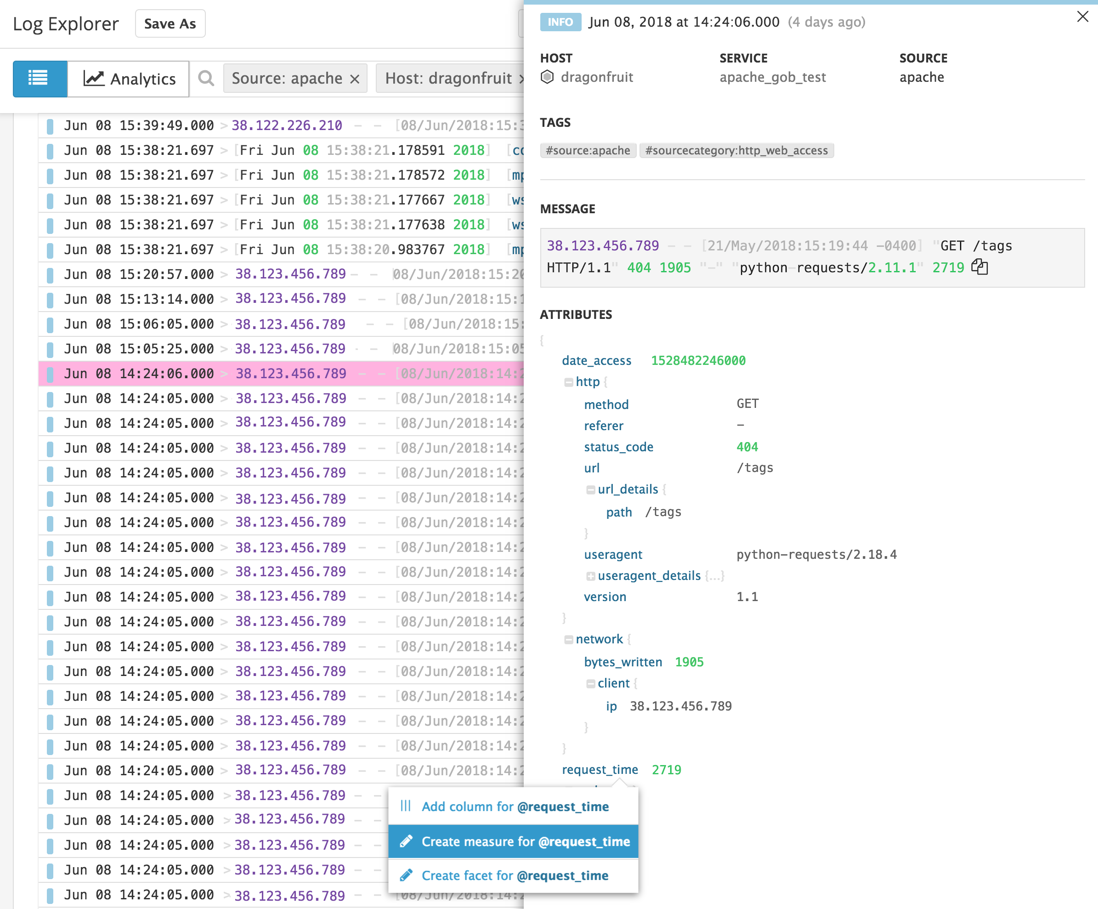
Task: Remove the Host: dragonfruit filter
Action: [522, 79]
